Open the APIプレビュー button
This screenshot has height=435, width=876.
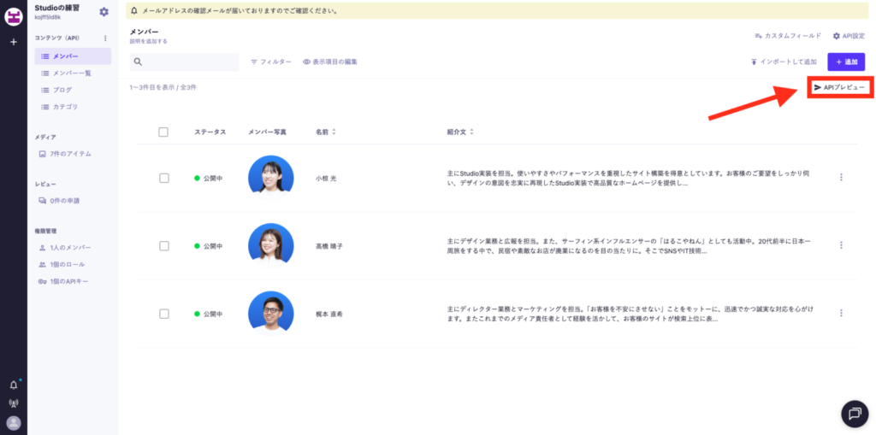[839, 88]
